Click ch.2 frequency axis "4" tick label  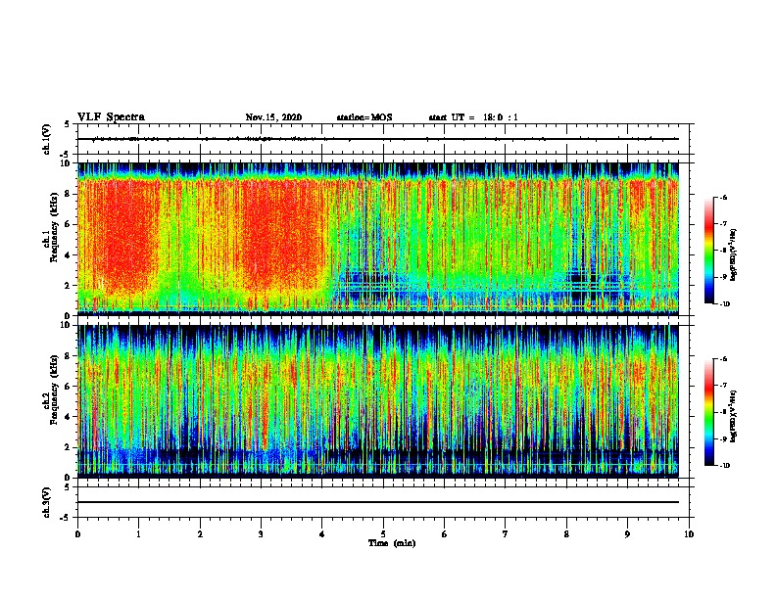click(x=68, y=417)
